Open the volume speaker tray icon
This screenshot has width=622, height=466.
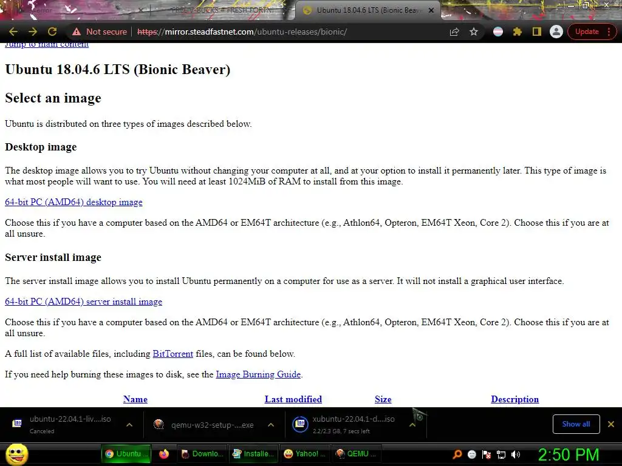pyautogui.click(x=516, y=454)
